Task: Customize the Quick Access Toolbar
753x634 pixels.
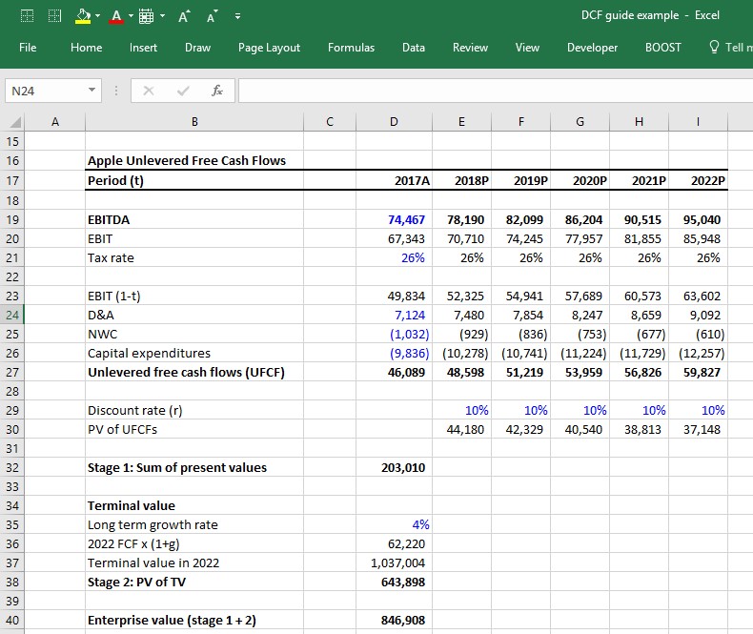Action: (237, 16)
